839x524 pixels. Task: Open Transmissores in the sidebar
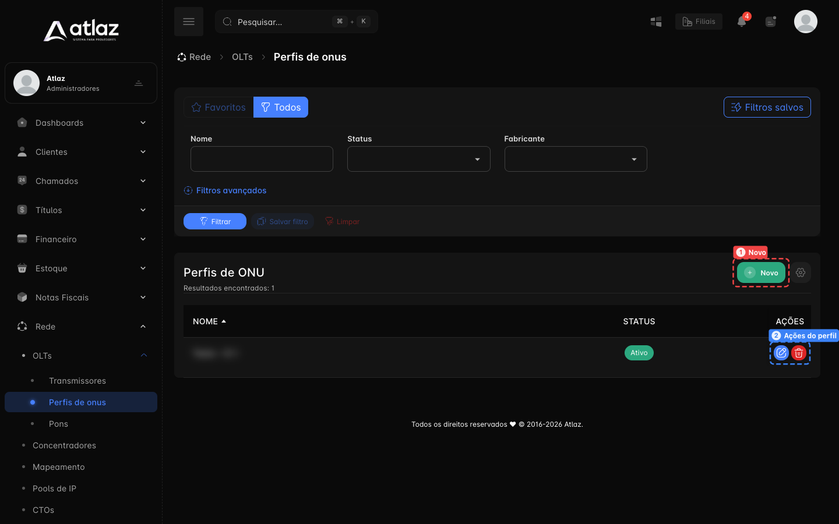tap(77, 381)
